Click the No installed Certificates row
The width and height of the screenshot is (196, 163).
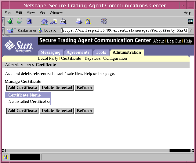pyautogui.click(x=28, y=101)
